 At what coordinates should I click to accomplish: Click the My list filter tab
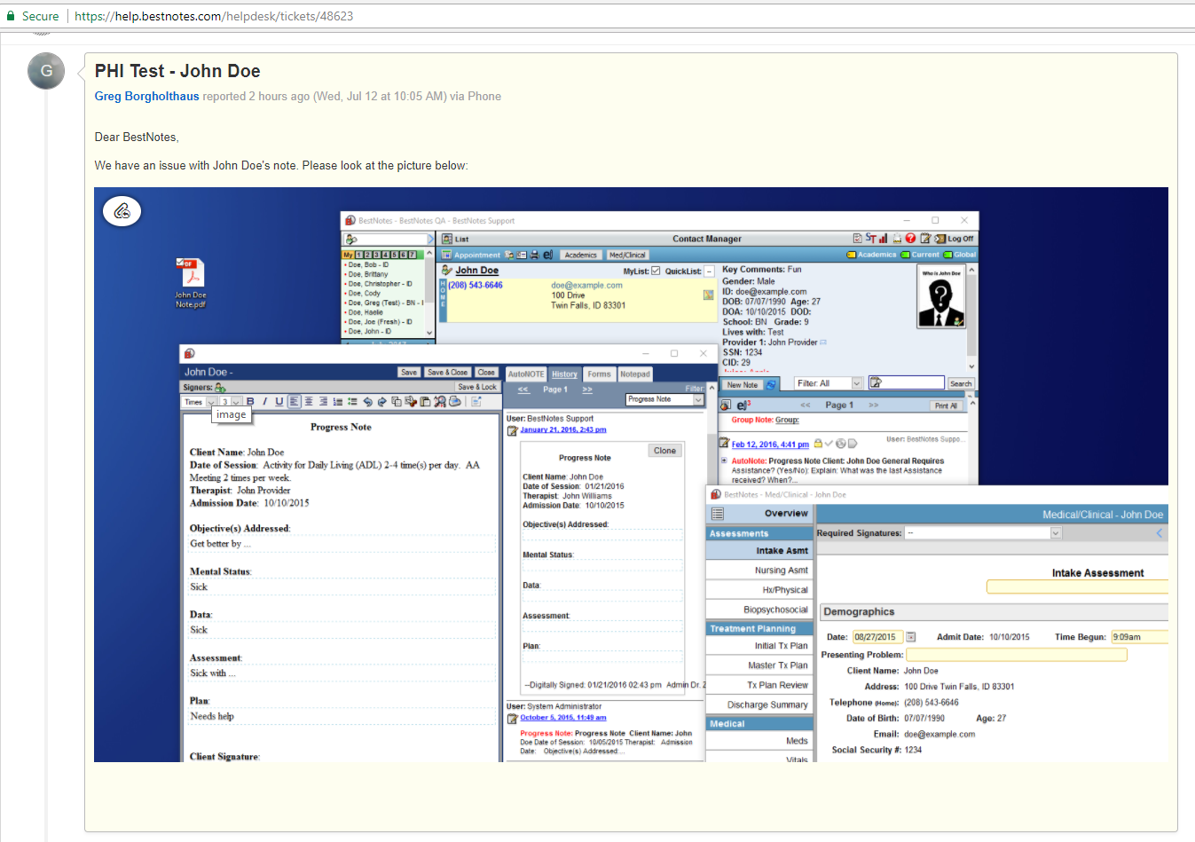(x=348, y=255)
